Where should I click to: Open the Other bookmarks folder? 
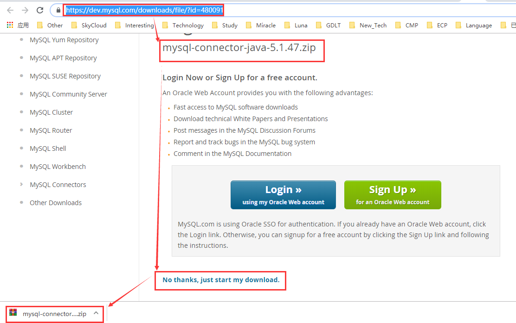click(x=50, y=26)
